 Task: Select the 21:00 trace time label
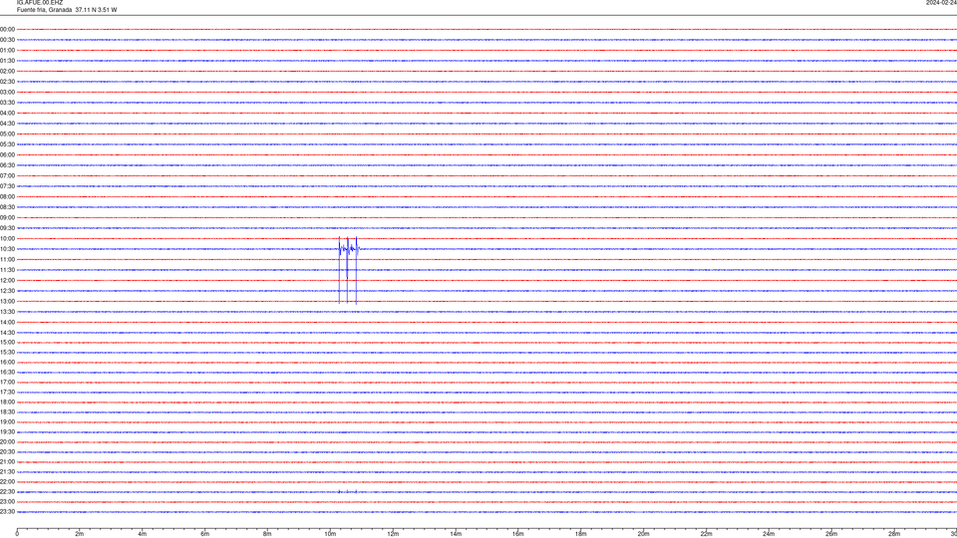coord(7,461)
